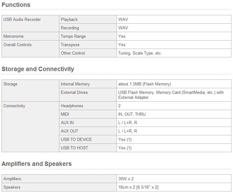Screen dimensions: 233x193
Task: Click the 30W x 2 amplifier value
Action: (x=126, y=179)
